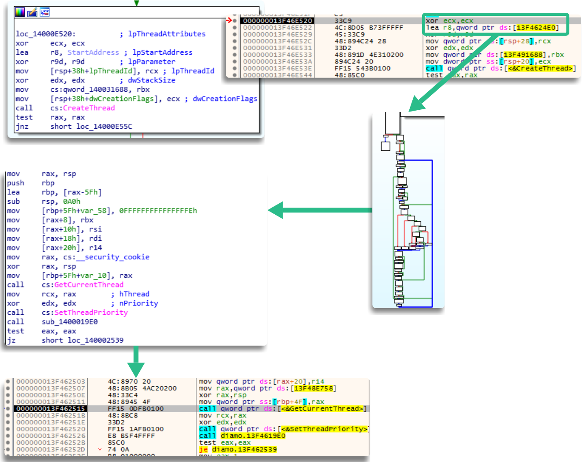Toggle breakpoint dot at address 000000013F462511
The image size is (583, 462).
click(x=8, y=402)
